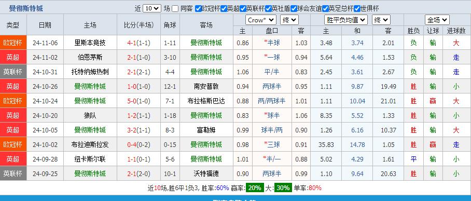This screenshot has width=471, height=201.
Task: Click the 盘口 column header
Action: 272,31
